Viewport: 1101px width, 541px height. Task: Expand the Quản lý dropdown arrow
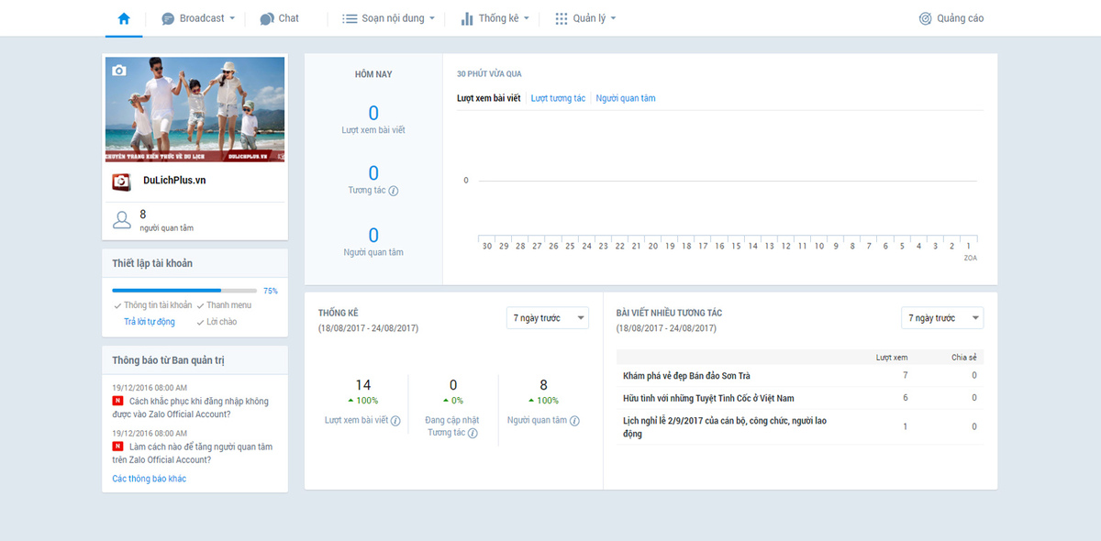(613, 18)
